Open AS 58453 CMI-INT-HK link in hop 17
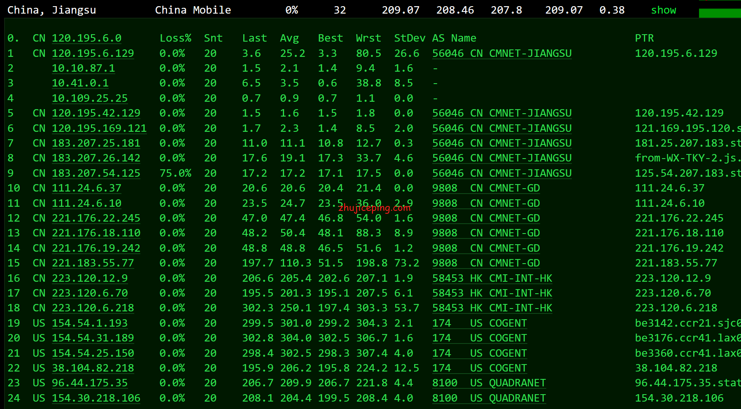This screenshot has height=409, width=741. [x=492, y=293]
